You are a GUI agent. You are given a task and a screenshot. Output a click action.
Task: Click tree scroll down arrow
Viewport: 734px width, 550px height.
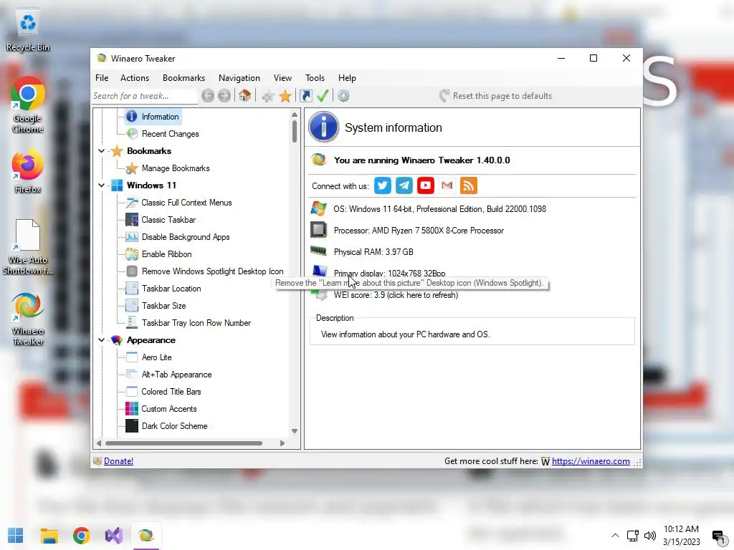[x=295, y=431]
